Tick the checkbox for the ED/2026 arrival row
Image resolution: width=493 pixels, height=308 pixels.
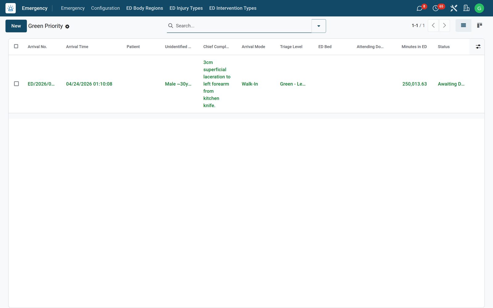[16, 84]
